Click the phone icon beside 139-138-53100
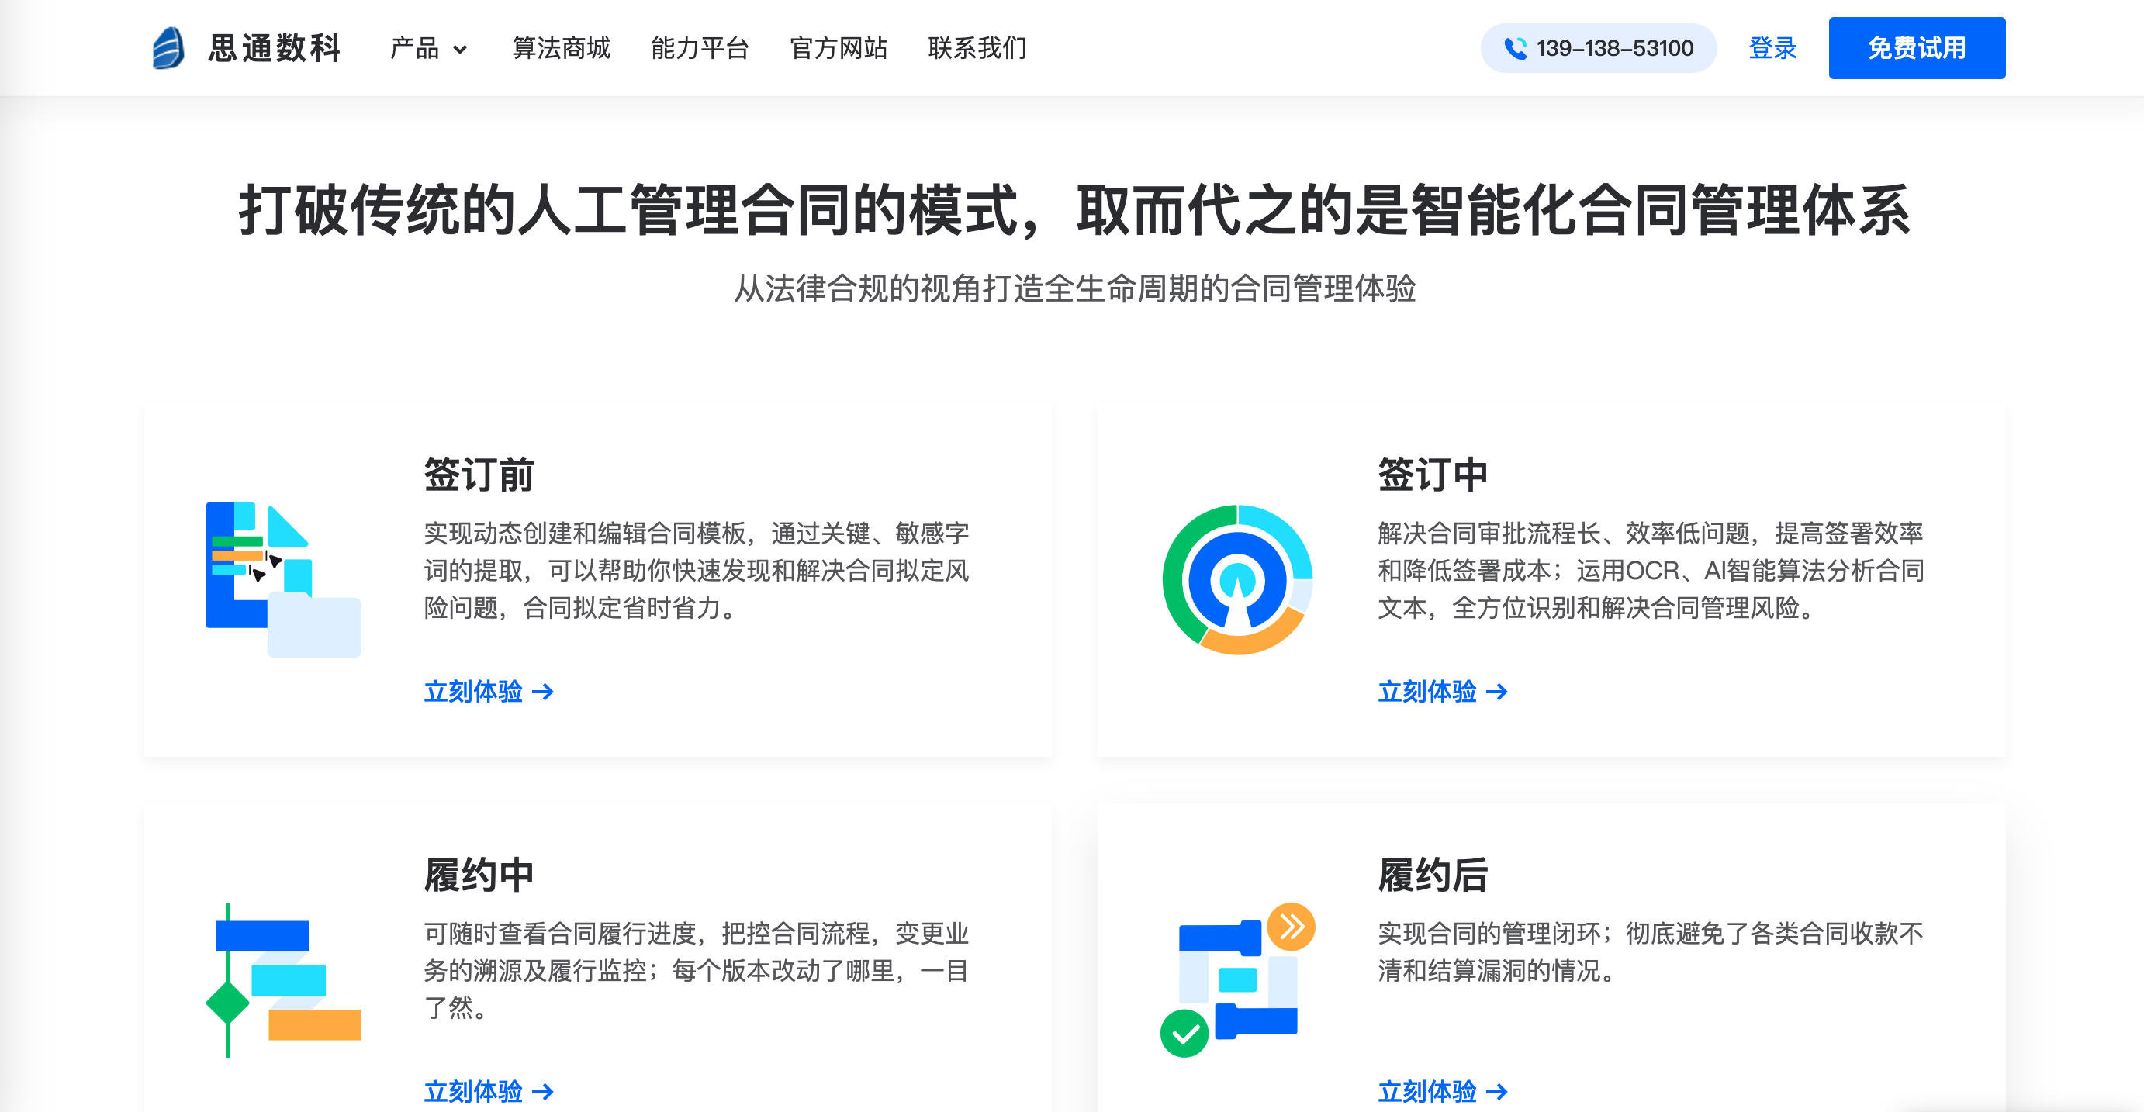 (1515, 48)
